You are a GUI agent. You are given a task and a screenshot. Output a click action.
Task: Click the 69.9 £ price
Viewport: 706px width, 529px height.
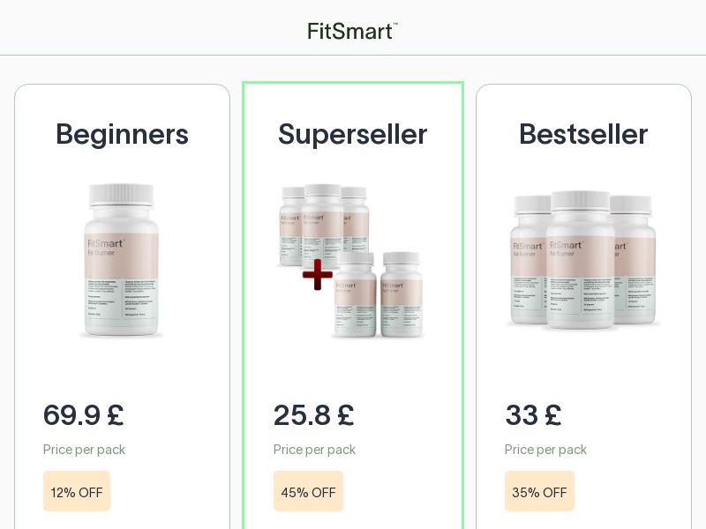click(x=83, y=414)
